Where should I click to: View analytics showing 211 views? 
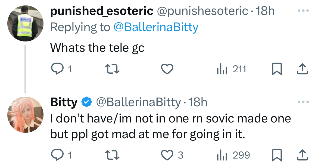click(231, 69)
